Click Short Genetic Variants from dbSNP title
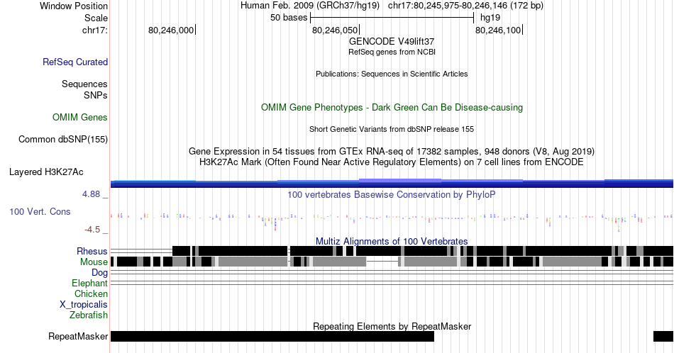674x353 pixels. coord(392,129)
